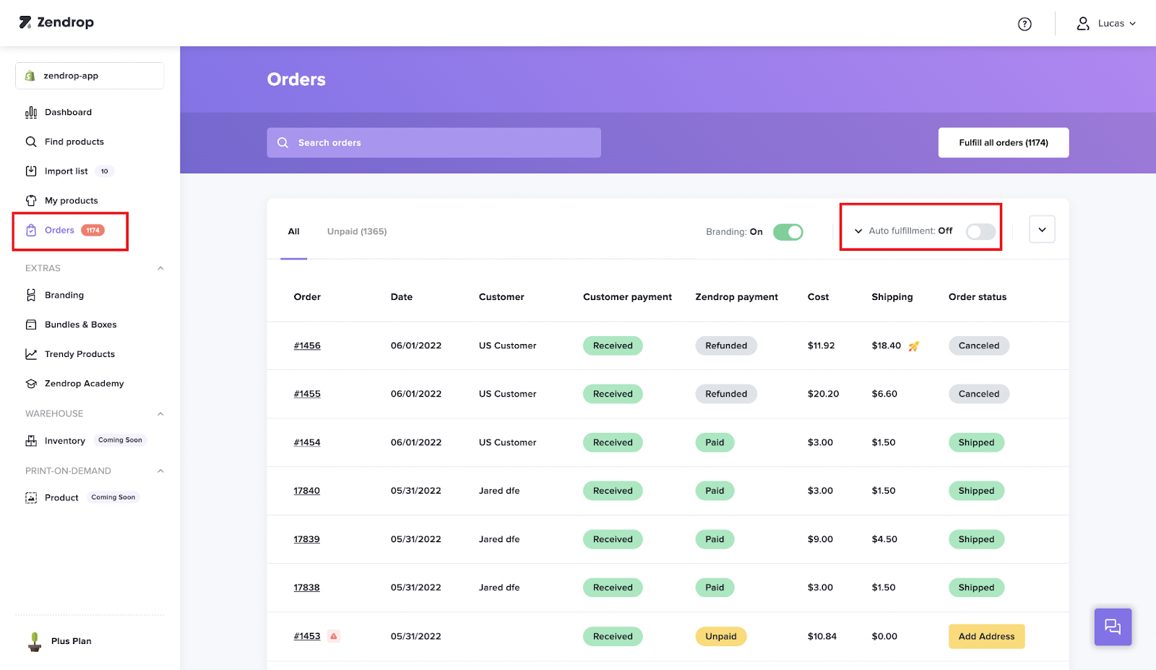Open order 17839 link
This screenshot has width=1156, height=670.
(x=307, y=539)
